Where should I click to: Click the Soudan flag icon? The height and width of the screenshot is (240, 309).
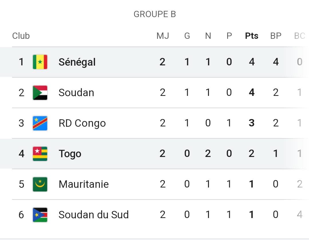point(40,92)
